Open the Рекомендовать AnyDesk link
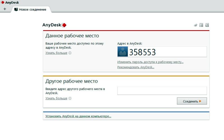 [136, 67]
